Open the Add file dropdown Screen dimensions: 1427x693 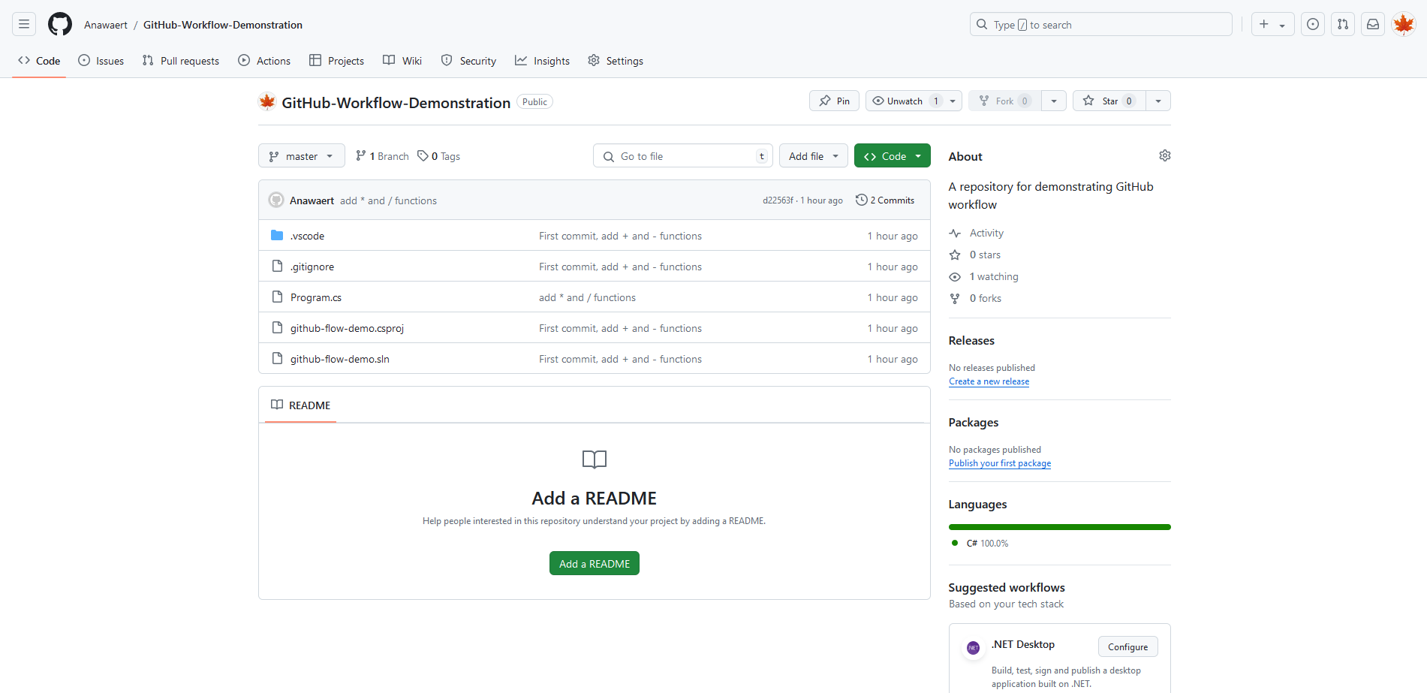813,156
